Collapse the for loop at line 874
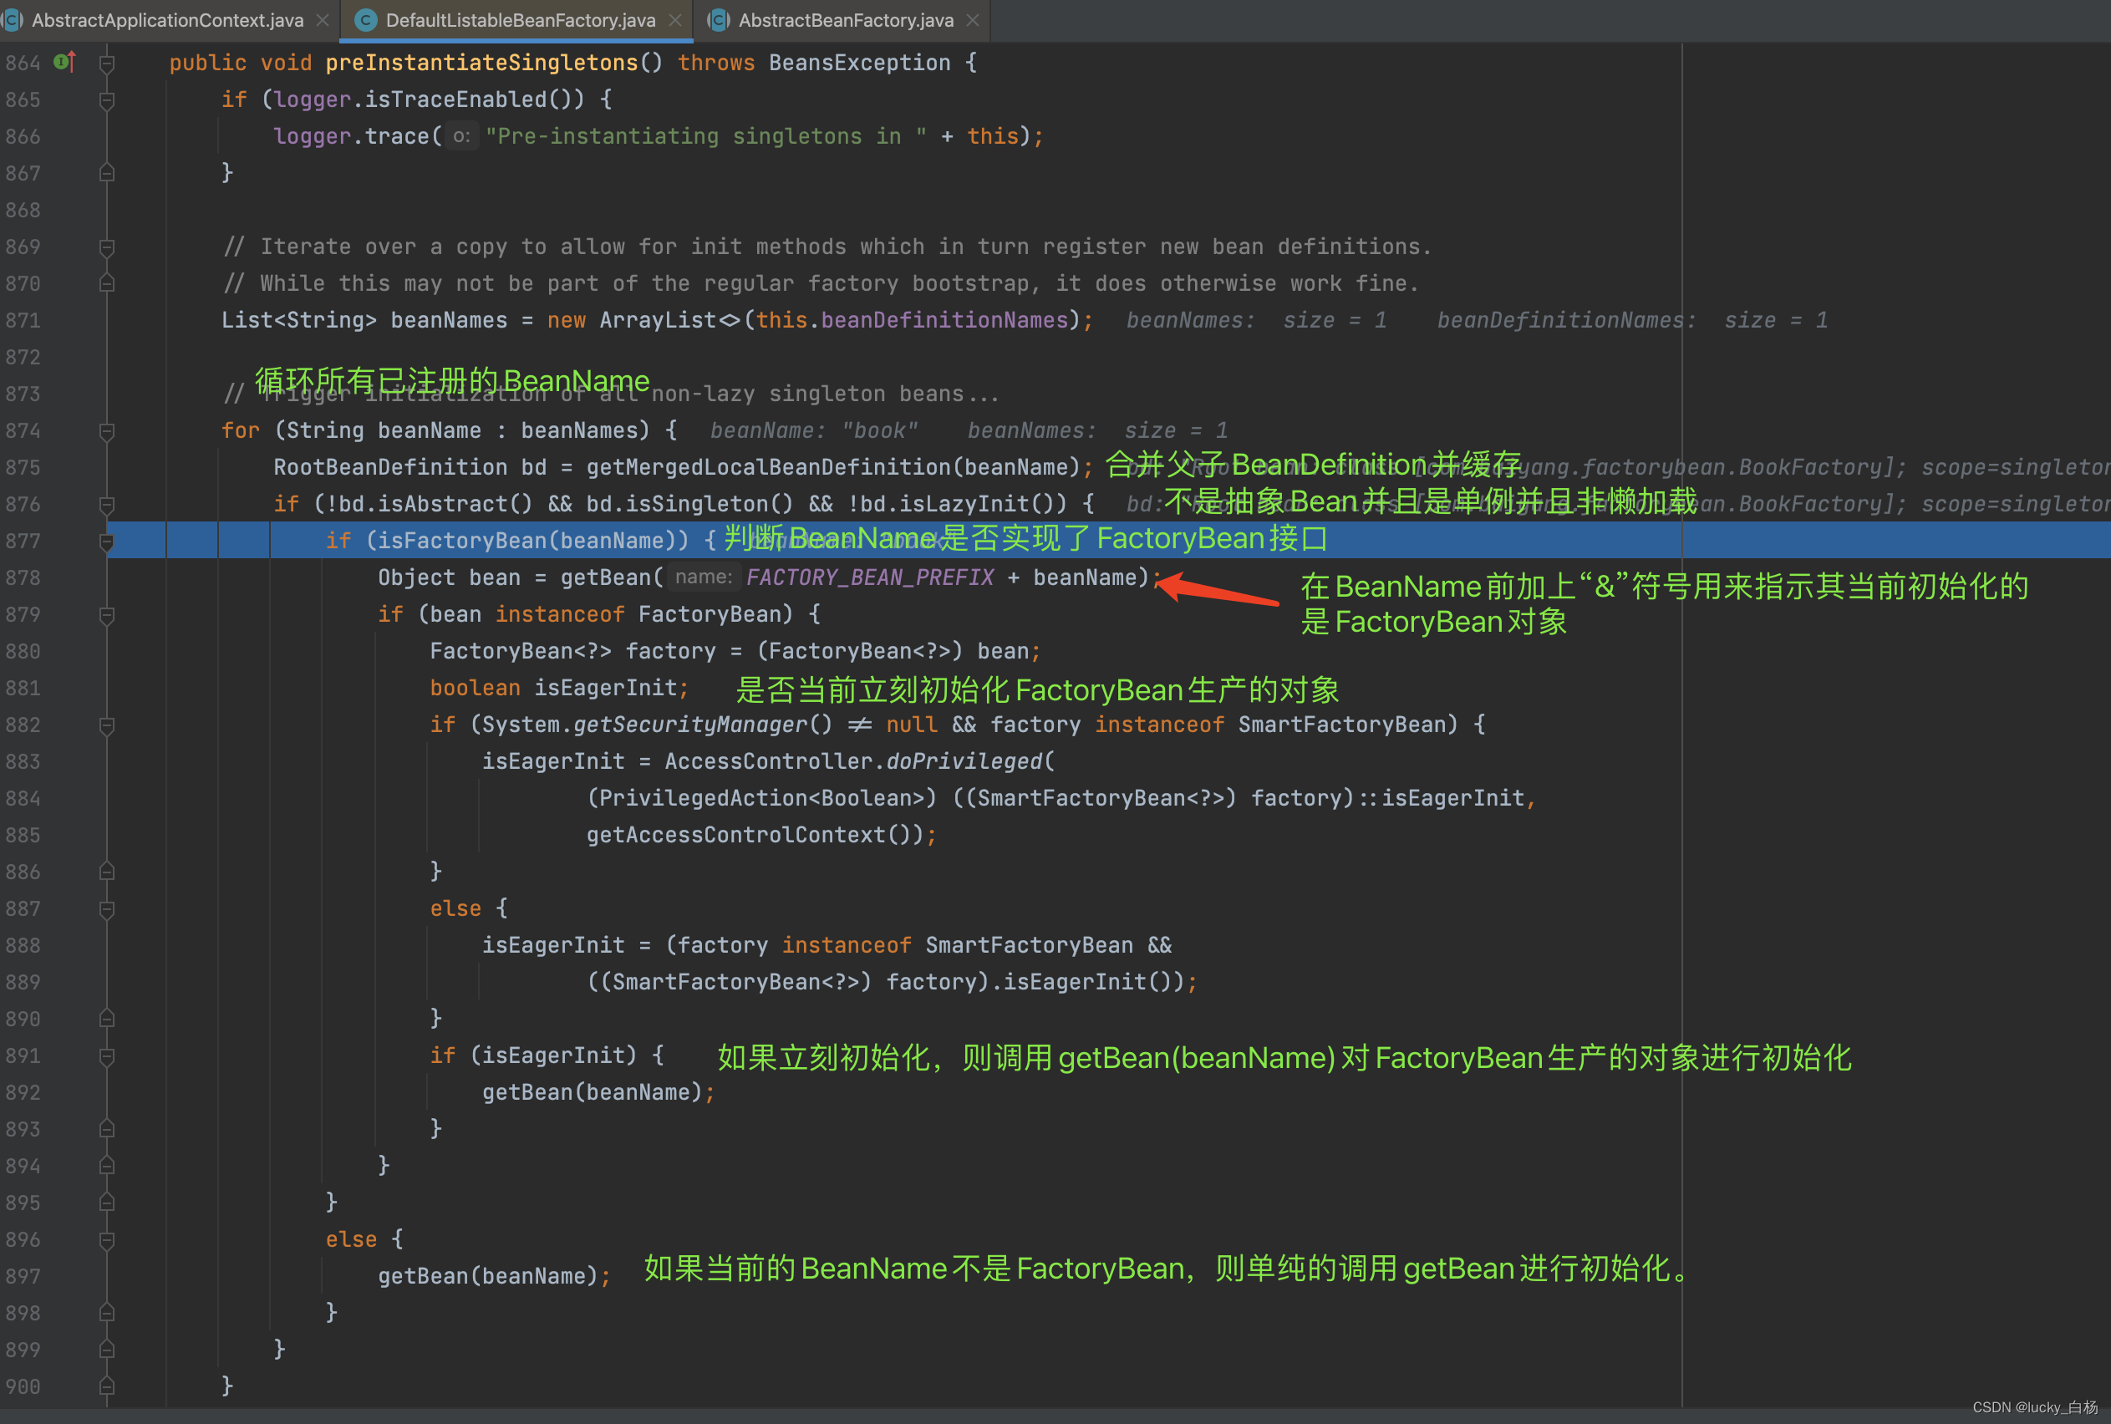The width and height of the screenshot is (2111, 1424). pyautogui.click(x=106, y=431)
